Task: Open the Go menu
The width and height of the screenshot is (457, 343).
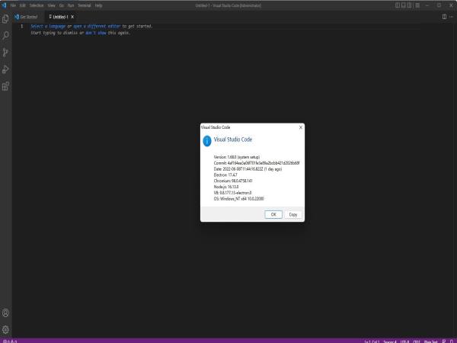Action: 62,5
